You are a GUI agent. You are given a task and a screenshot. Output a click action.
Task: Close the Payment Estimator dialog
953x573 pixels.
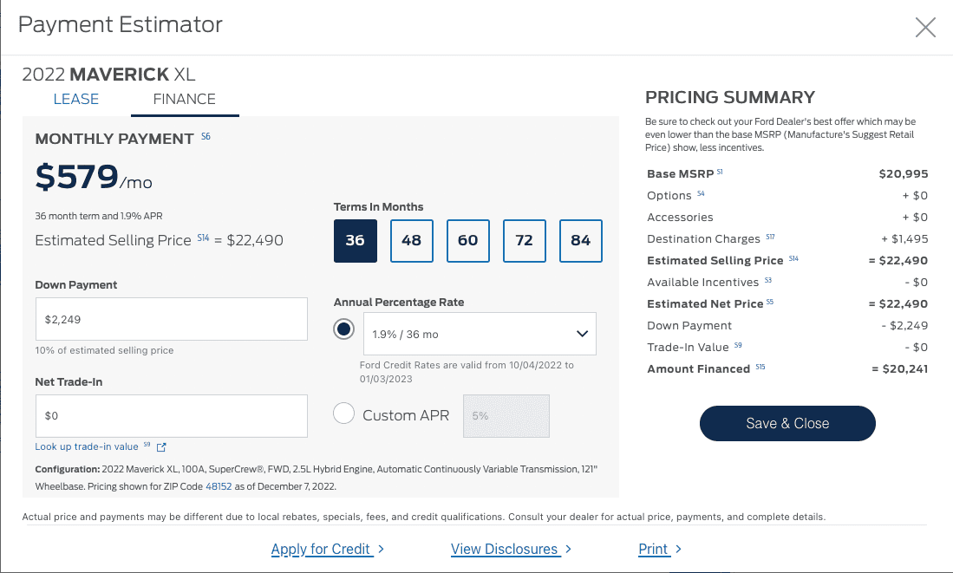point(925,27)
